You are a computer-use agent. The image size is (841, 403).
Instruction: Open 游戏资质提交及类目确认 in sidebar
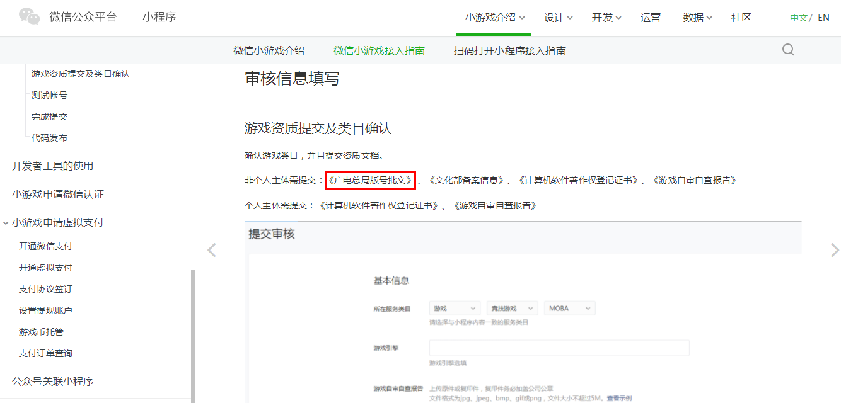tap(81, 74)
